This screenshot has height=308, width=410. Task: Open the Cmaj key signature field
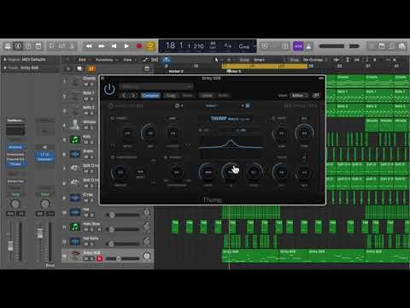pyautogui.click(x=244, y=46)
